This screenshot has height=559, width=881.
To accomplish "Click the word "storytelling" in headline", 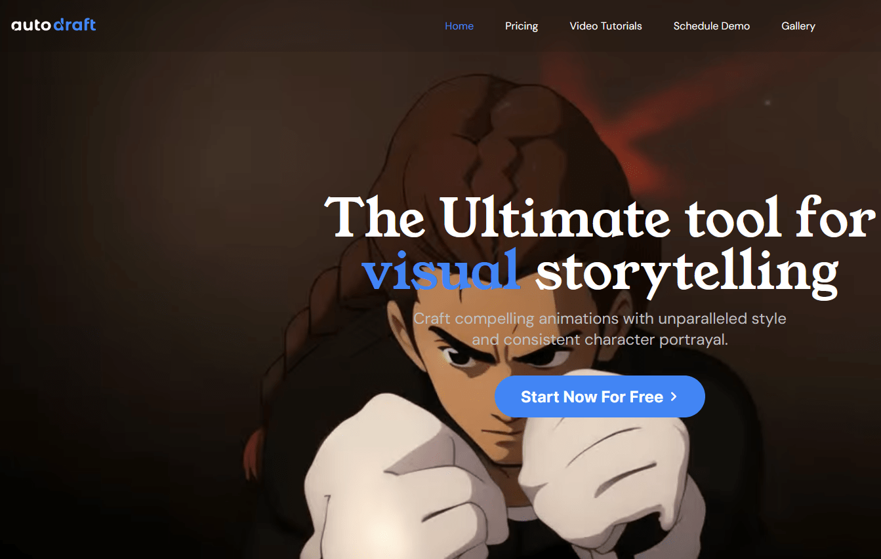I will tap(687, 270).
